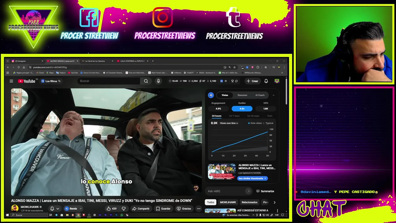Save video with Guardar button

[x=163, y=209]
